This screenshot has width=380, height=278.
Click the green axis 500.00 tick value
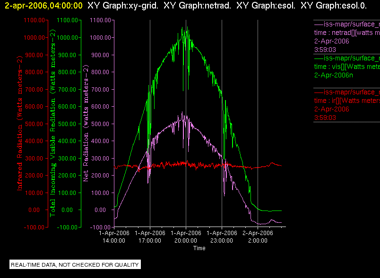pos(67,124)
